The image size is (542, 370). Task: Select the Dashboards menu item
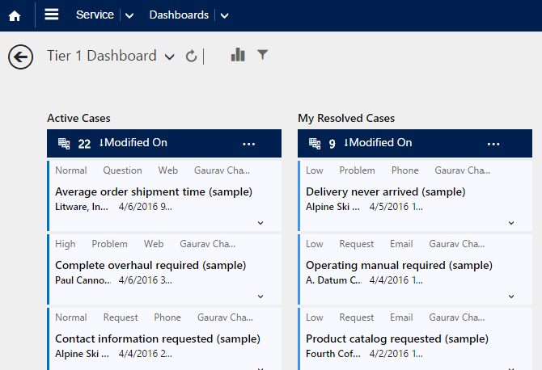[x=179, y=15]
